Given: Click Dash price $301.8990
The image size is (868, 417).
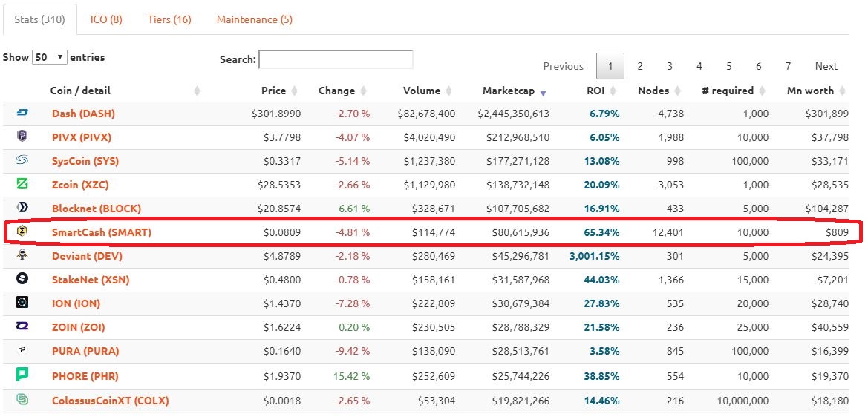Looking at the screenshot, I should [276, 114].
